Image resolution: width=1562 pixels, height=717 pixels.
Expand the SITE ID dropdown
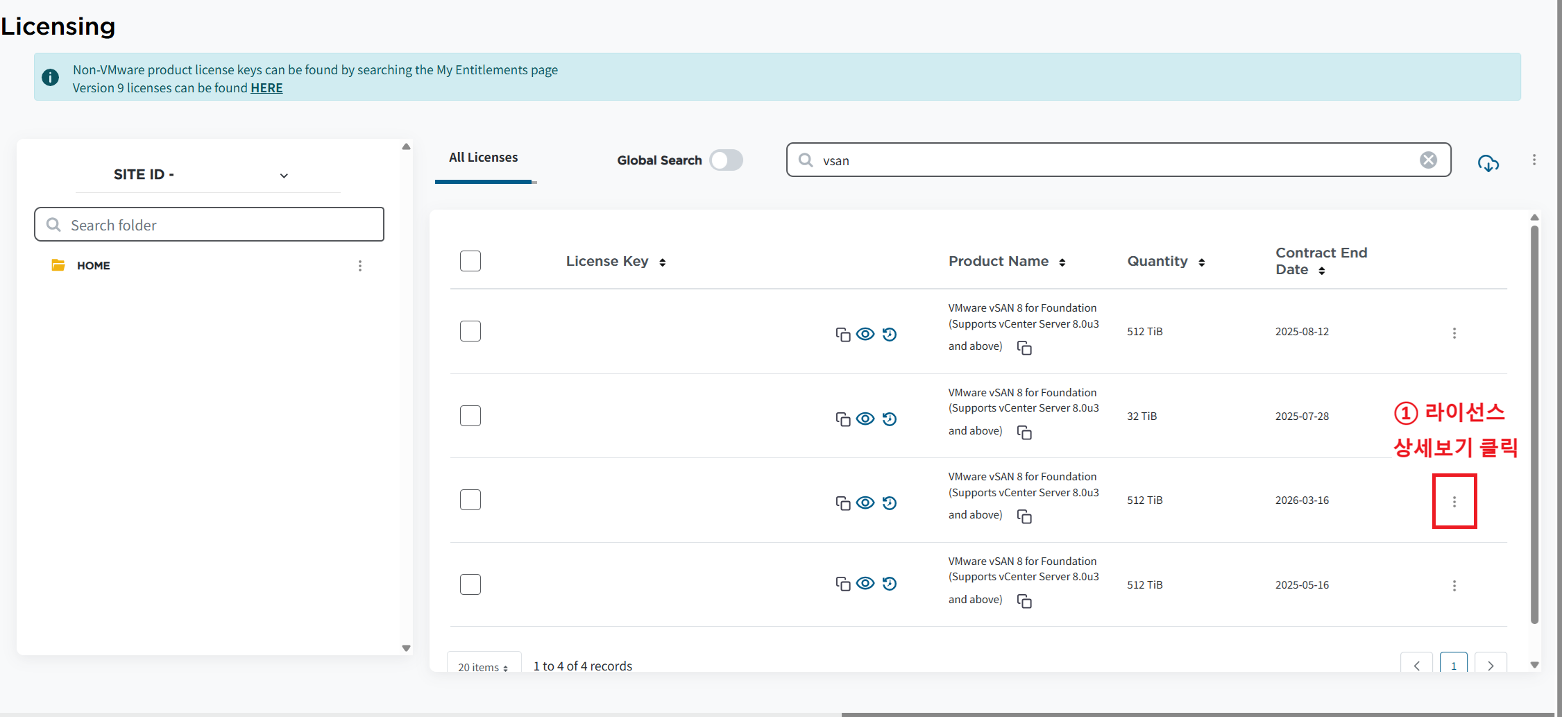tap(284, 175)
